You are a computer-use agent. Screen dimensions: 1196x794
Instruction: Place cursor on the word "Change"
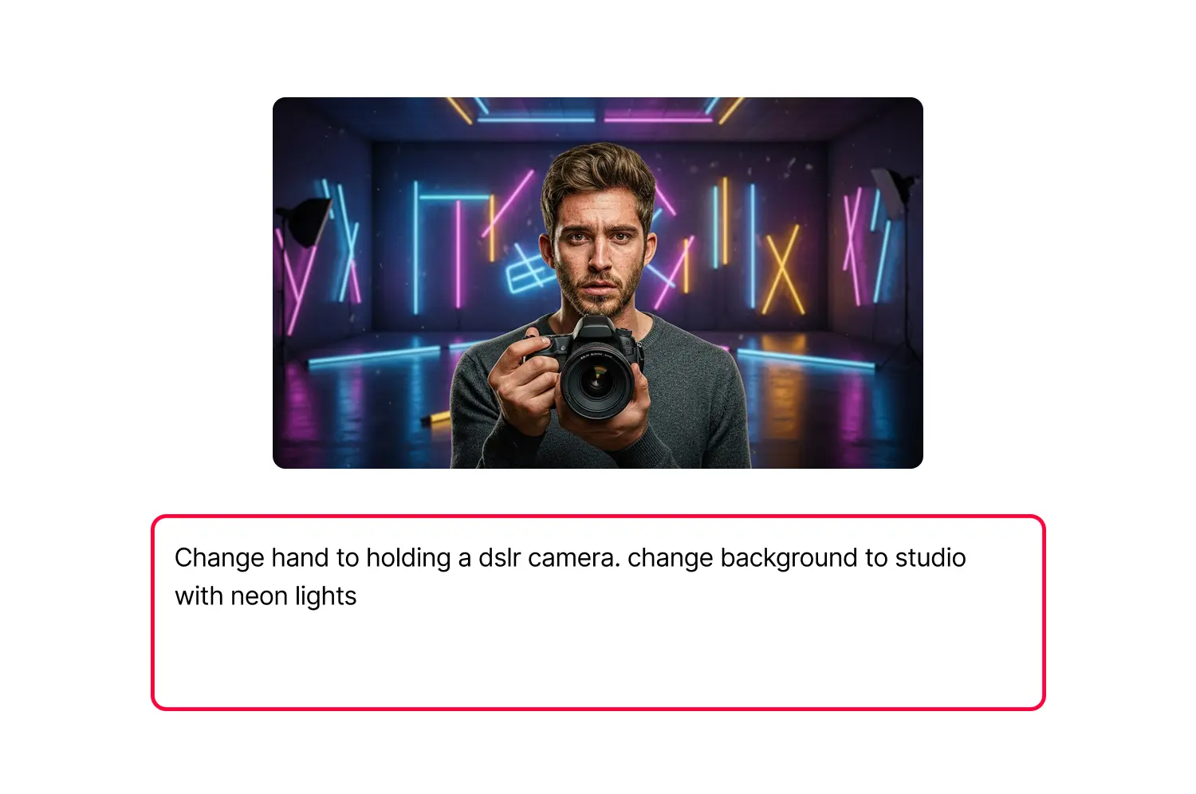pos(219,558)
